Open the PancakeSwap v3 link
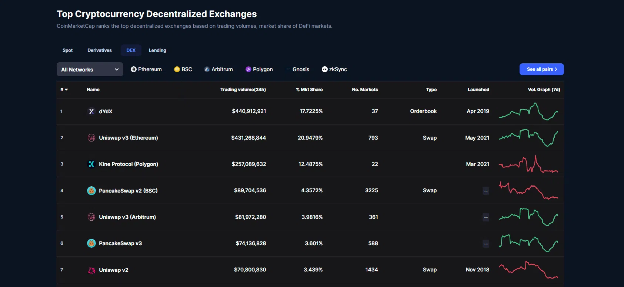Viewport: 624px width, 287px height. click(x=120, y=243)
